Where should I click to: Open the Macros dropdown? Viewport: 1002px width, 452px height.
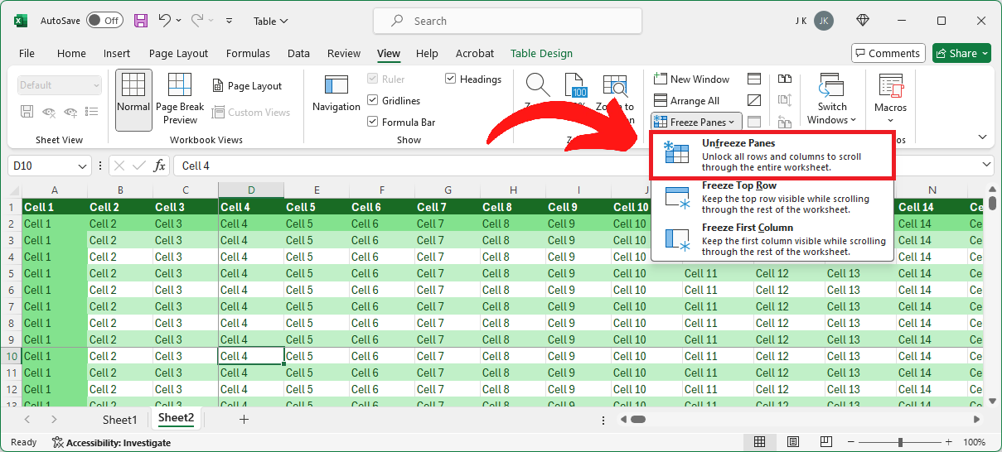pos(890,99)
